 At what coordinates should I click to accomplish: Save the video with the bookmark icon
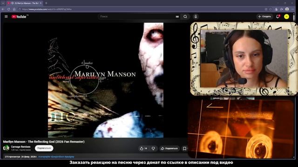tap(184, 148)
